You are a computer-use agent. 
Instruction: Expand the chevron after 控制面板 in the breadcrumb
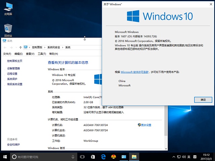coord(45,47)
